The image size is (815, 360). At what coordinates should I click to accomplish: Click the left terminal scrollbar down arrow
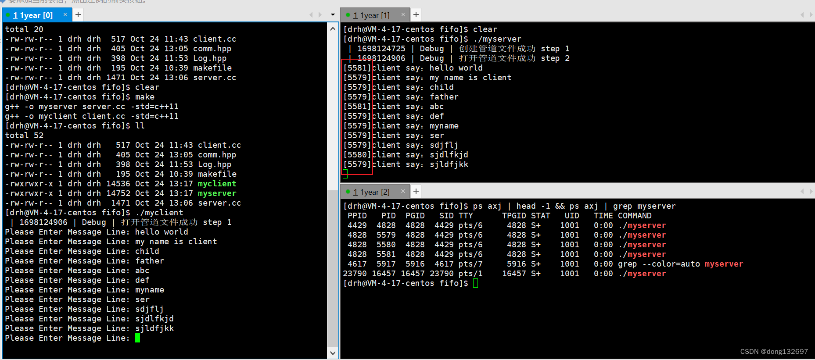tap(333, 353)
